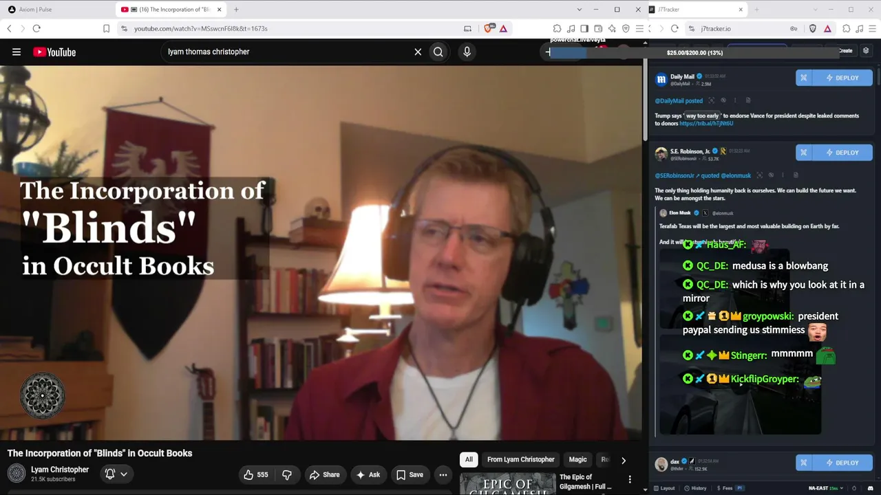The width and height of the screenshot is (881, 495).
Task: Click the crossed-swords icon on dax card
Action: tap(804, 463)
